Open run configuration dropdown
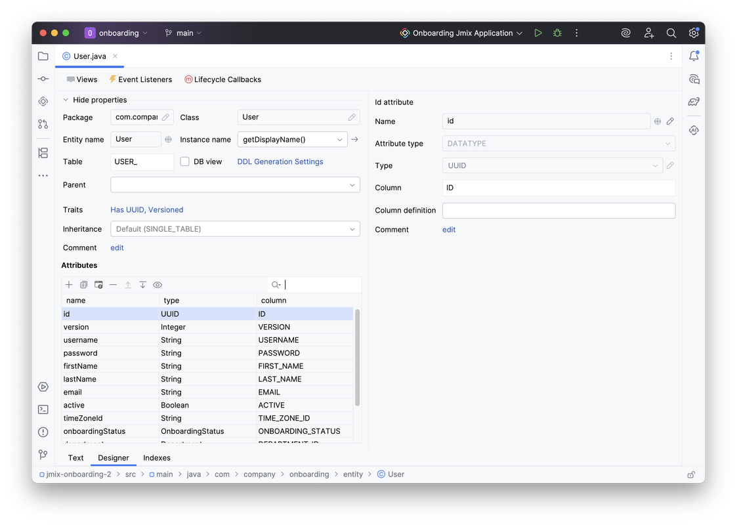This screenshot has width=737, height=525. (x=461, y=33)
